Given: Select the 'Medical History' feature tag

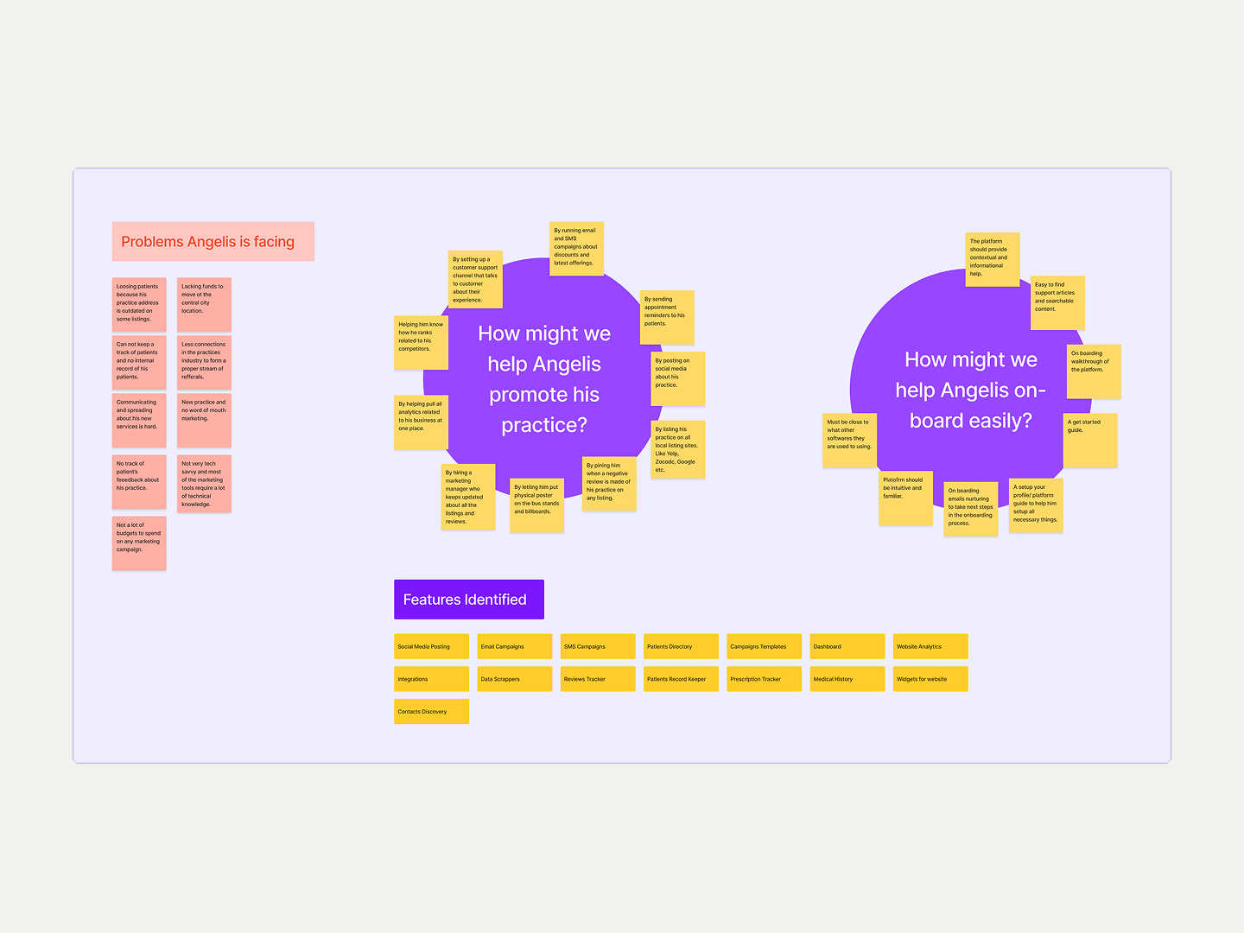Looking at the screenshot, I should 847,679.
